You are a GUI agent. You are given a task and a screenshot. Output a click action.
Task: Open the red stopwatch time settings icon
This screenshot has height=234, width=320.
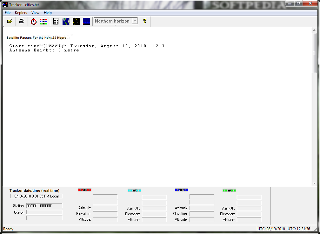coord(34,21)
